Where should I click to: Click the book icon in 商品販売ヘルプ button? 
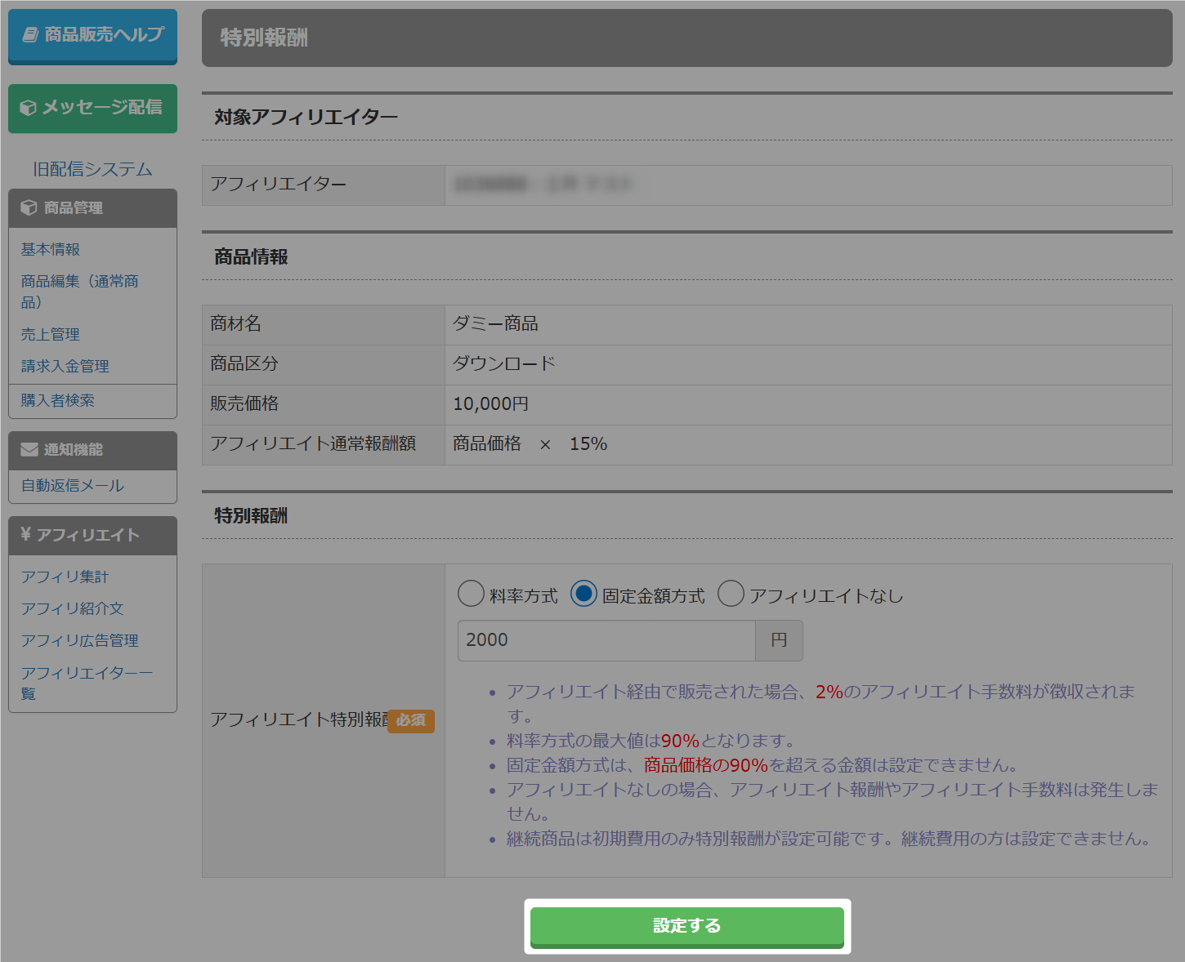pyautogui.click(x=30, y=34)
